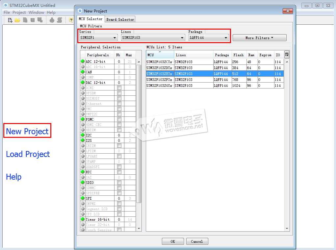Click the grey status icon beside Ethernet
336x250 pixels.
pyautogui.click(x=83, y=104)
